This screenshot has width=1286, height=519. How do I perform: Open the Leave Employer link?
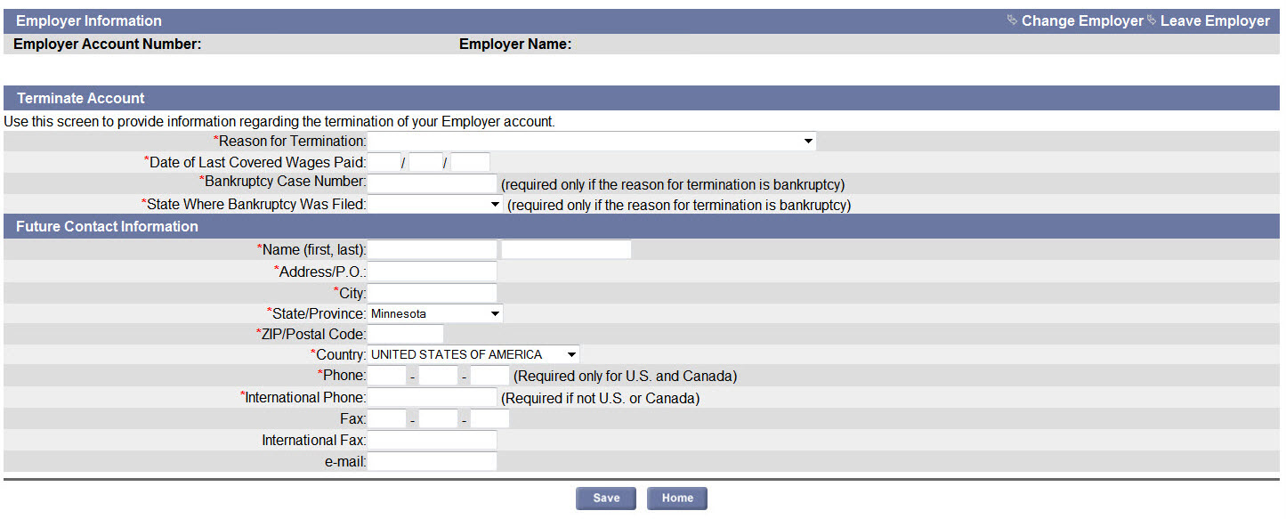[x=1215, y=20]
